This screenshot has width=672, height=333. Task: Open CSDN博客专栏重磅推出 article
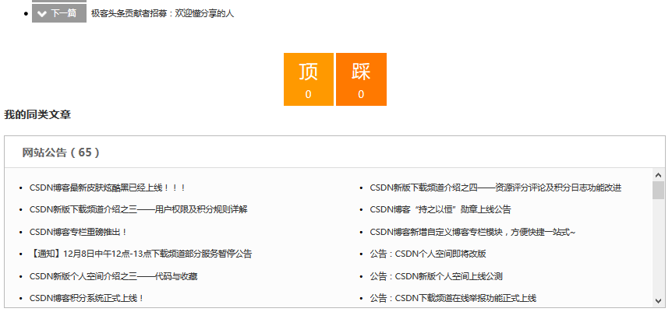[x=78, y=232]
